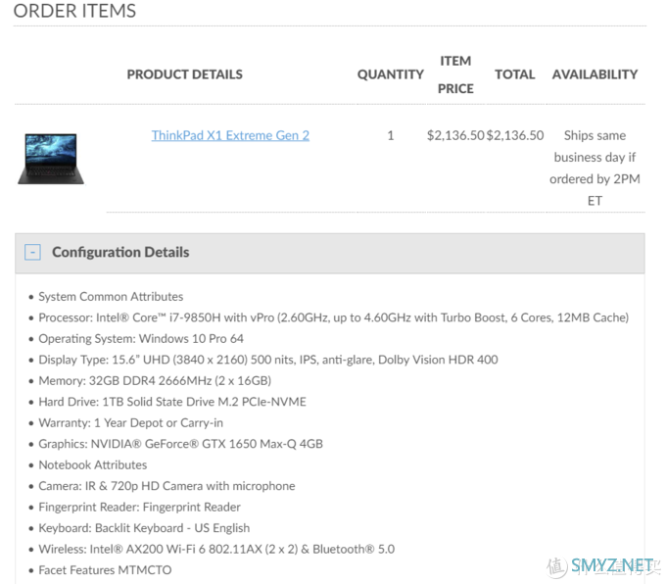Click the SMYZ.NET watermark logo
666x584 pixels.
602,565
